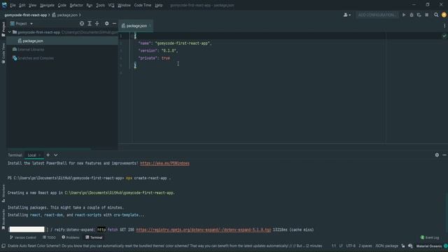Open the Help menu

pyautogui.click(x=159, y=5)
